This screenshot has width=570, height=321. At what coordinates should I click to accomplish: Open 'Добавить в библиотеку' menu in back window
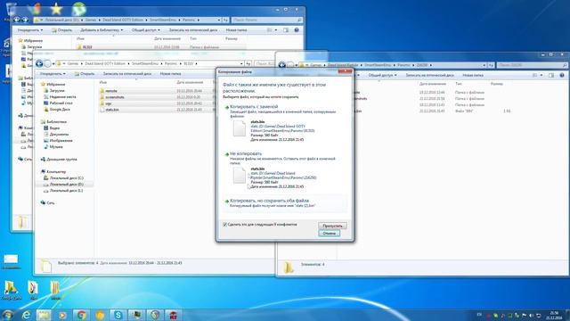[102, 30]
